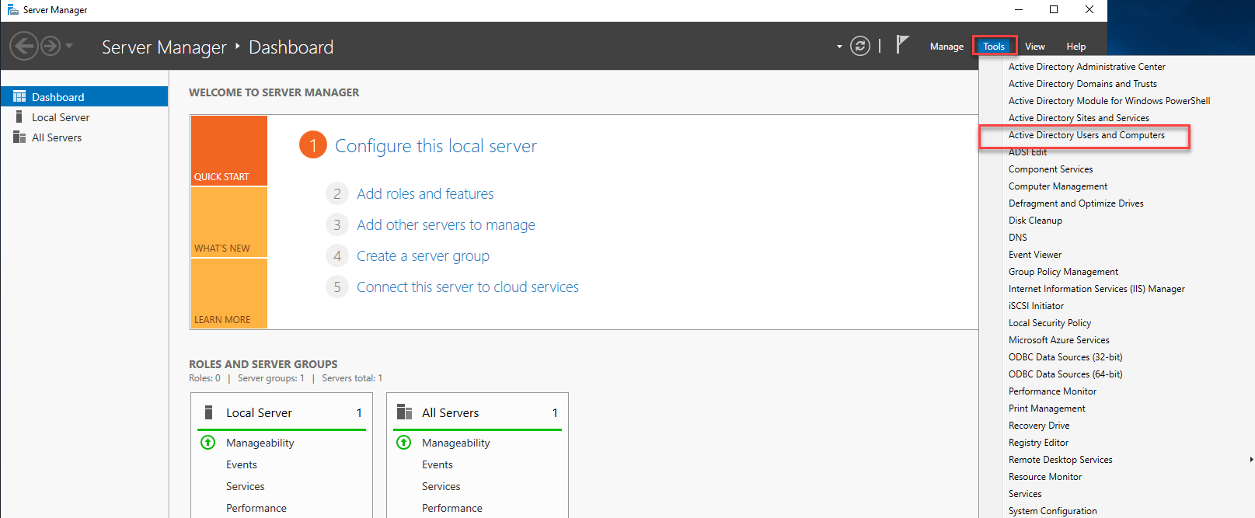Screen dimensions: 1255x518
Task: Open the Manage menu
Action: [x=946, y=47]
